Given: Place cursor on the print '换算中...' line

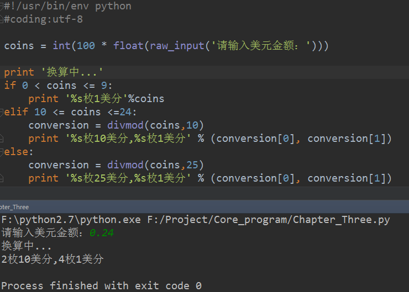Looking at the screenshot, I should 54,72.
